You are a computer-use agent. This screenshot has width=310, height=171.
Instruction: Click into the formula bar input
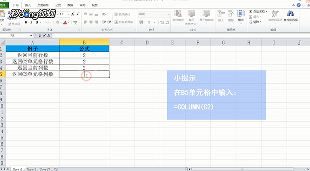[180, 36]
